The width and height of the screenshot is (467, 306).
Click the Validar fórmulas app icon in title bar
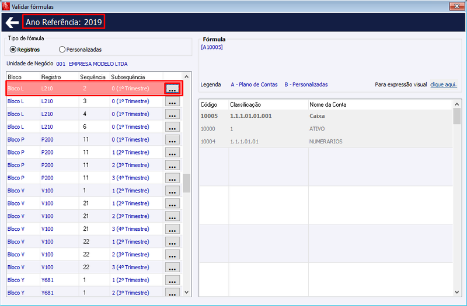pos(5,6)
